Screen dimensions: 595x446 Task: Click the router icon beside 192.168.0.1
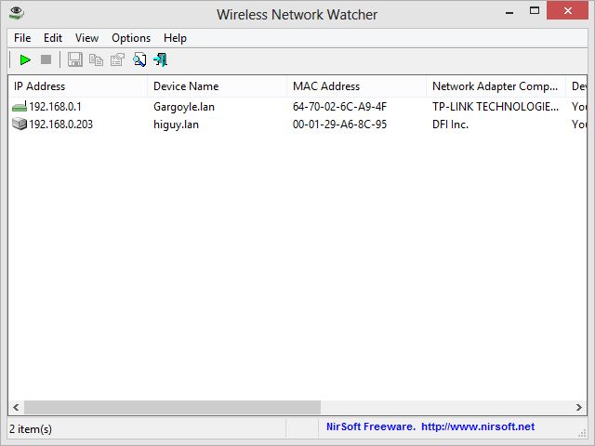[x=20, y=107]
